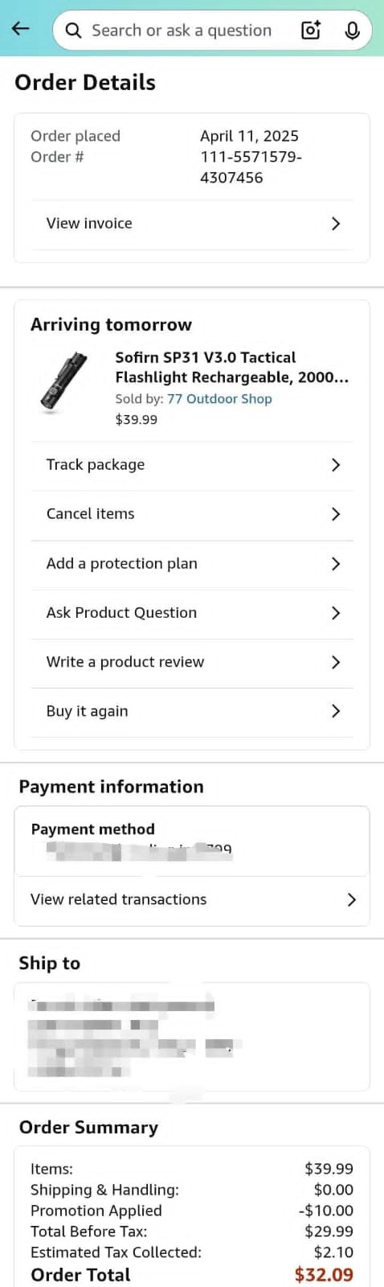Open the Sofirn SP31 V3.0 product title
This screenshot has width=384, height=1287.
(x=231, y=367)
